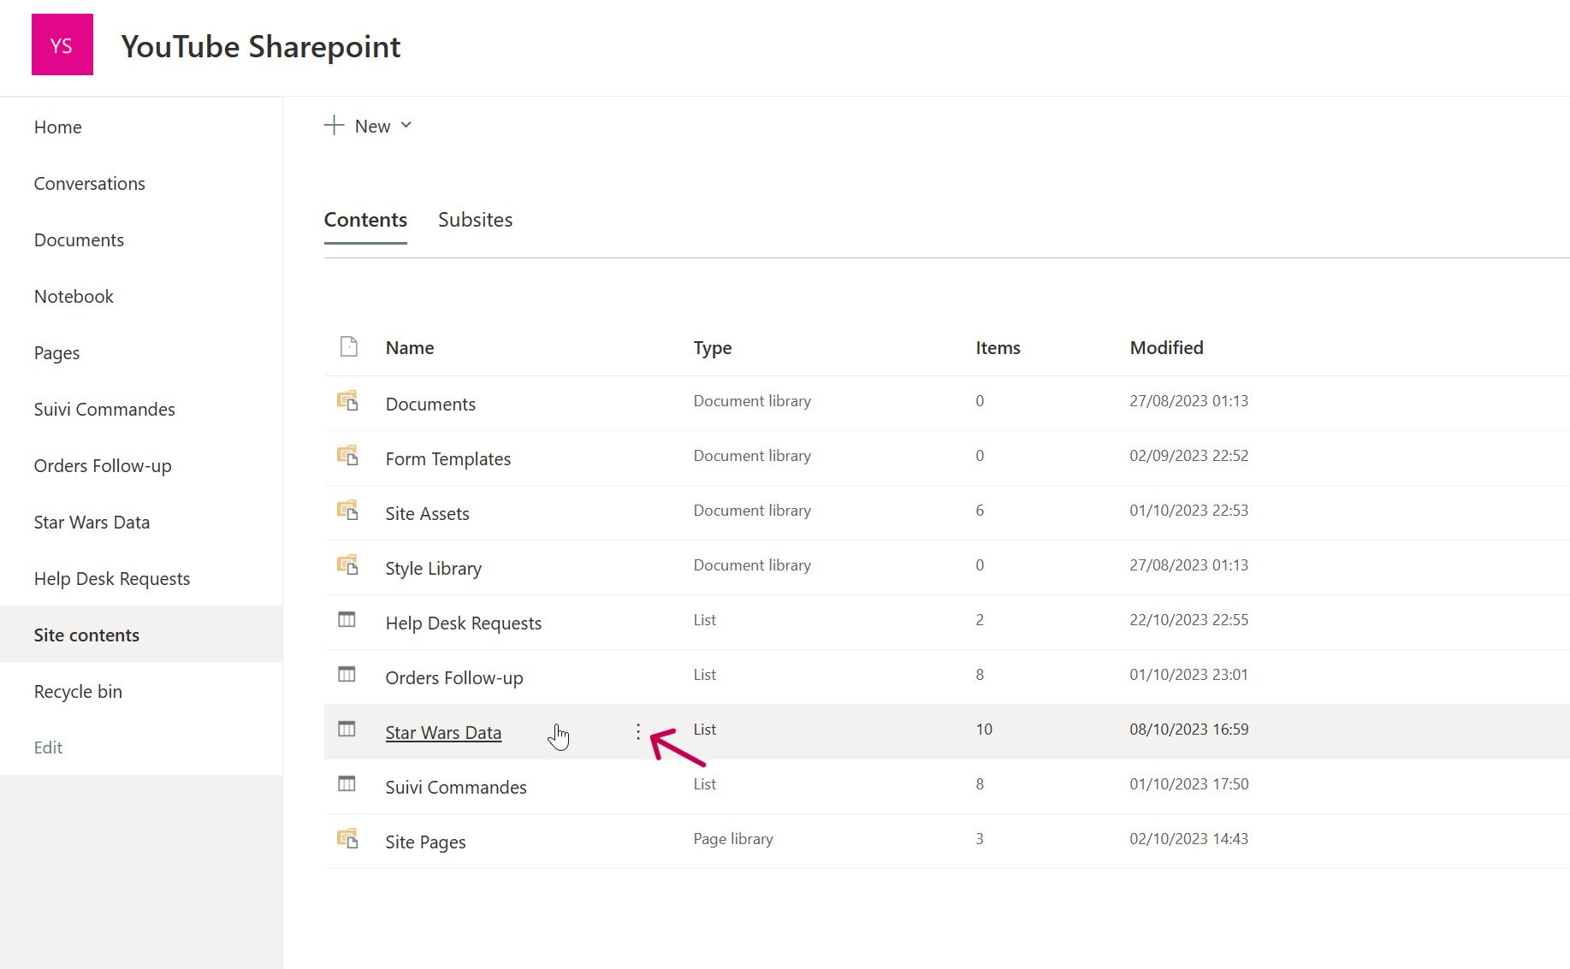Click the Orders Follow-up list icon

point(347,674)
